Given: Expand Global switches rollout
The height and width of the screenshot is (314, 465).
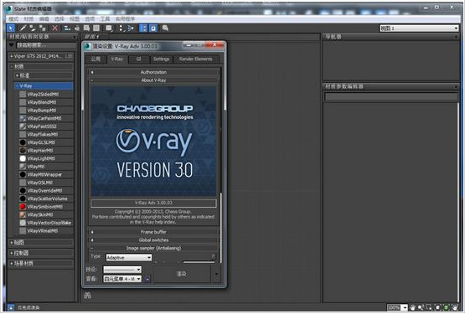Looking at the screenshot, I should [x=153, y=239].
